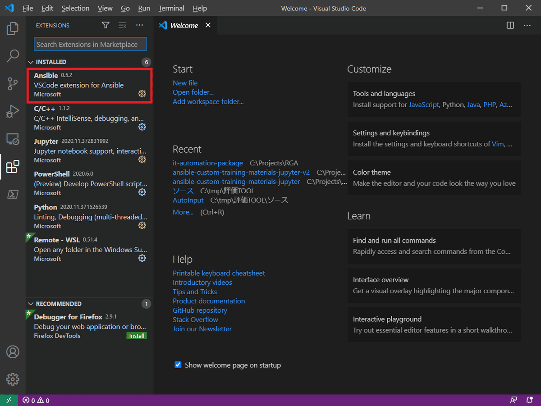Select the Jupyter extension in list

click(89, 151)
